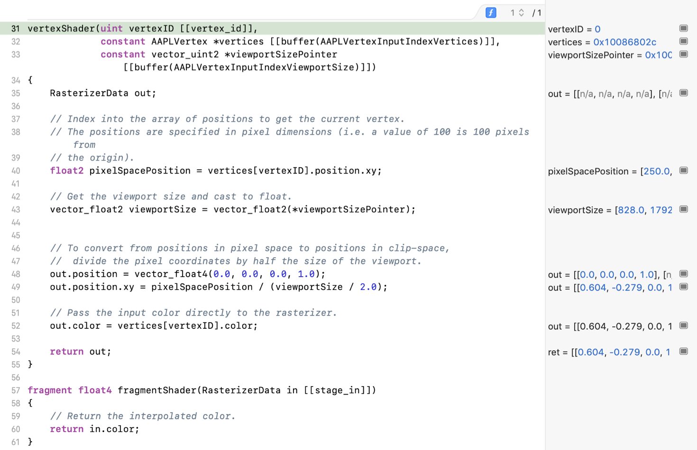Image resolution: width=697 pixels, height=450 pixels.
Task: Click 'return out;' statement on line 54
Action: [81, 351]
